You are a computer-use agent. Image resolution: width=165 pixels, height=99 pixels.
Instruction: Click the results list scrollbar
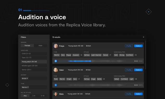(x=146, y=55)
